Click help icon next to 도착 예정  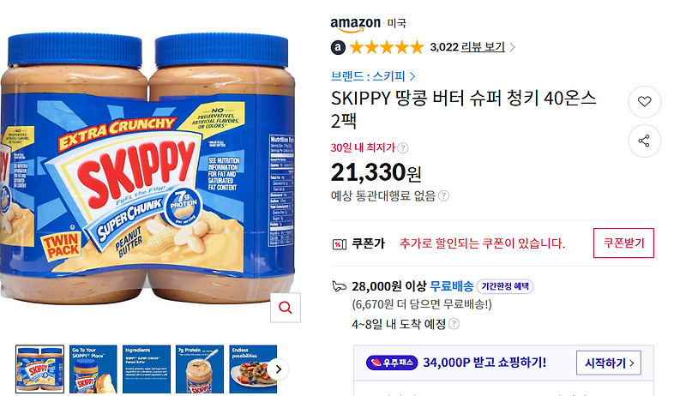tap(454, 324)
